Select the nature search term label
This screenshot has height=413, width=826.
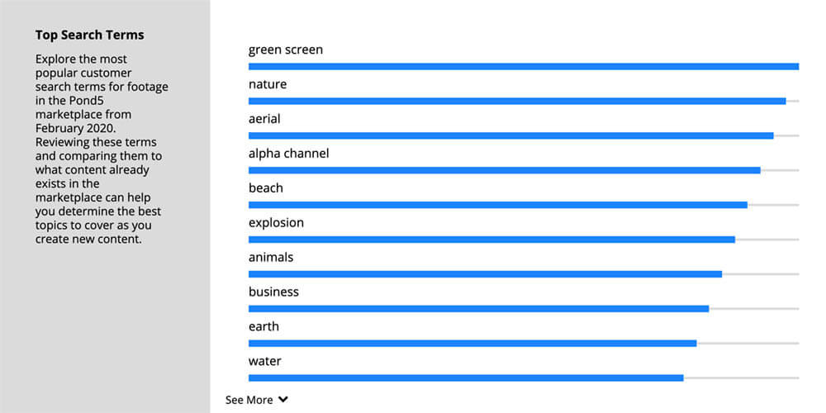pyautogui.click(x=268, y=84)
